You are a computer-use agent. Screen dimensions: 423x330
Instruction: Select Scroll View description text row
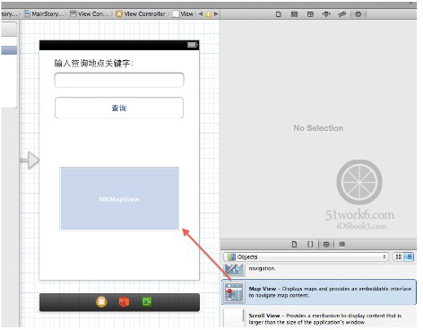click(325, 319)
